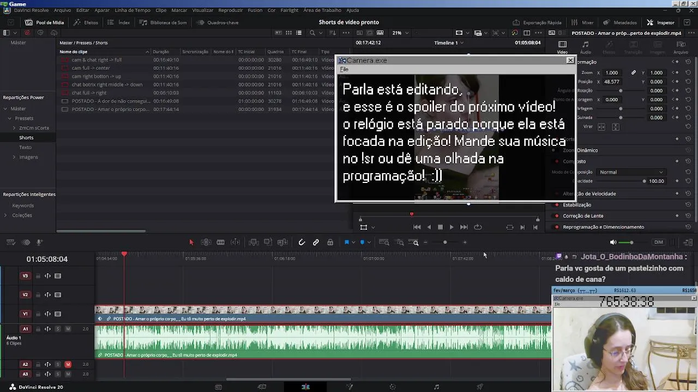Open Timeline 1 name dropdown

click(x=449, y=42)
